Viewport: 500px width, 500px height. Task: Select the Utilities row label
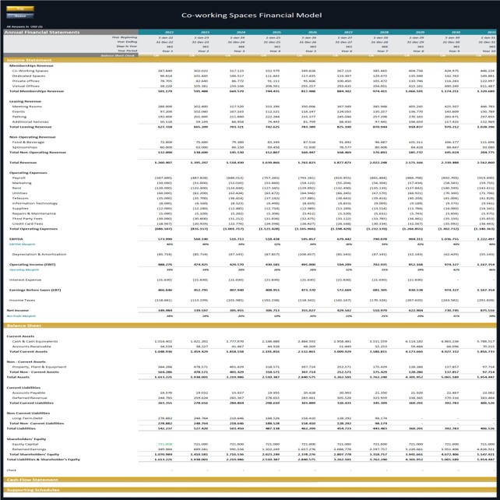pos(19,193)
